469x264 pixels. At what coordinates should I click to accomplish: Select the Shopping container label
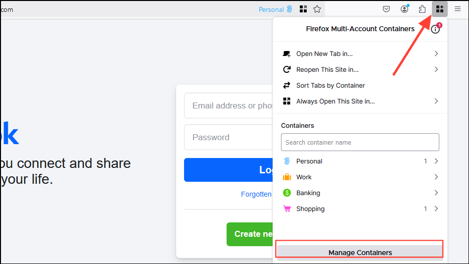point(311,209)
